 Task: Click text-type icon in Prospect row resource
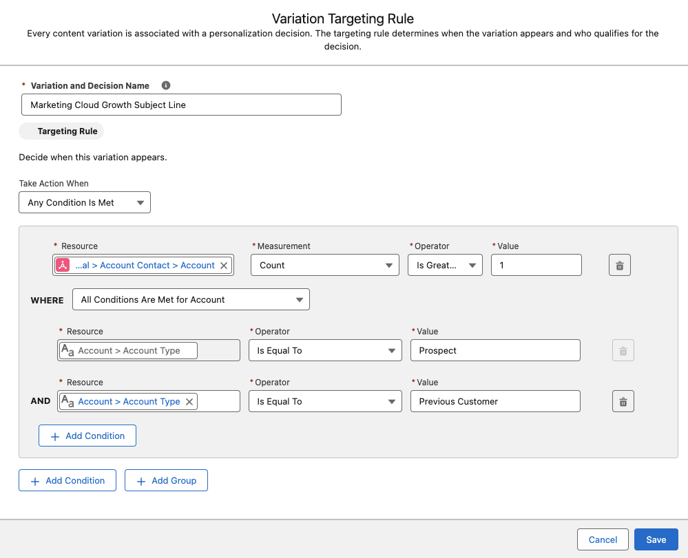67,350
